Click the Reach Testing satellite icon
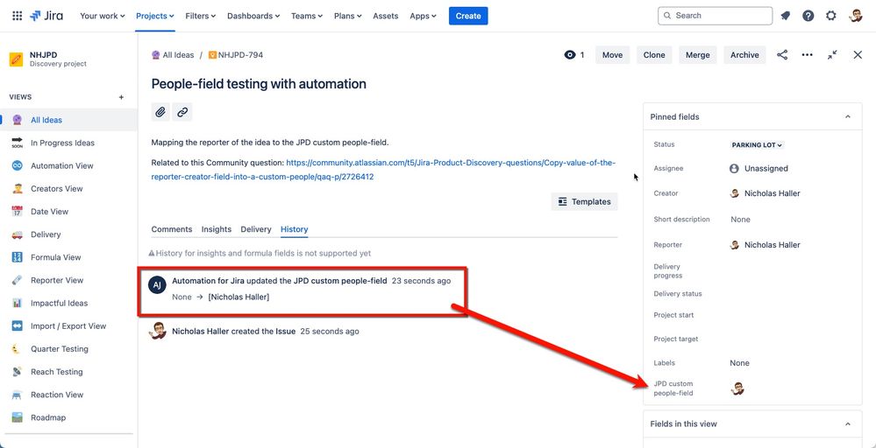 click(17, 372)
